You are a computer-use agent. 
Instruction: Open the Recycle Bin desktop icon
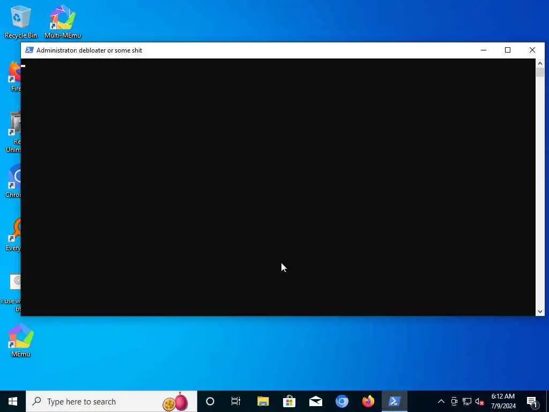[x=21, y=21]
